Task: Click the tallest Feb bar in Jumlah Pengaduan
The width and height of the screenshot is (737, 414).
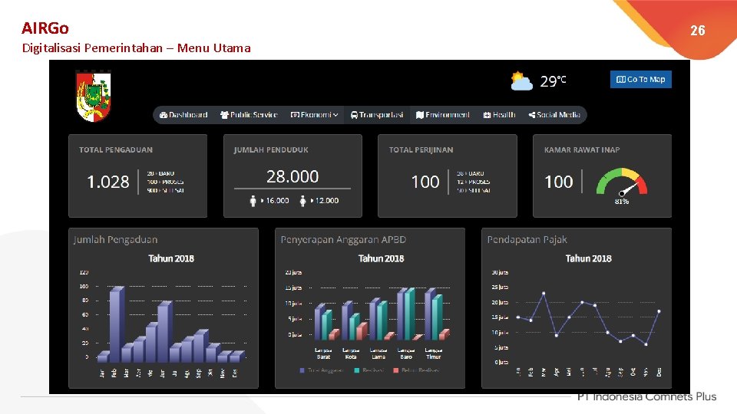Action: tap(117, 324)
